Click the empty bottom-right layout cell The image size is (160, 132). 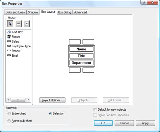coord(88,70)
